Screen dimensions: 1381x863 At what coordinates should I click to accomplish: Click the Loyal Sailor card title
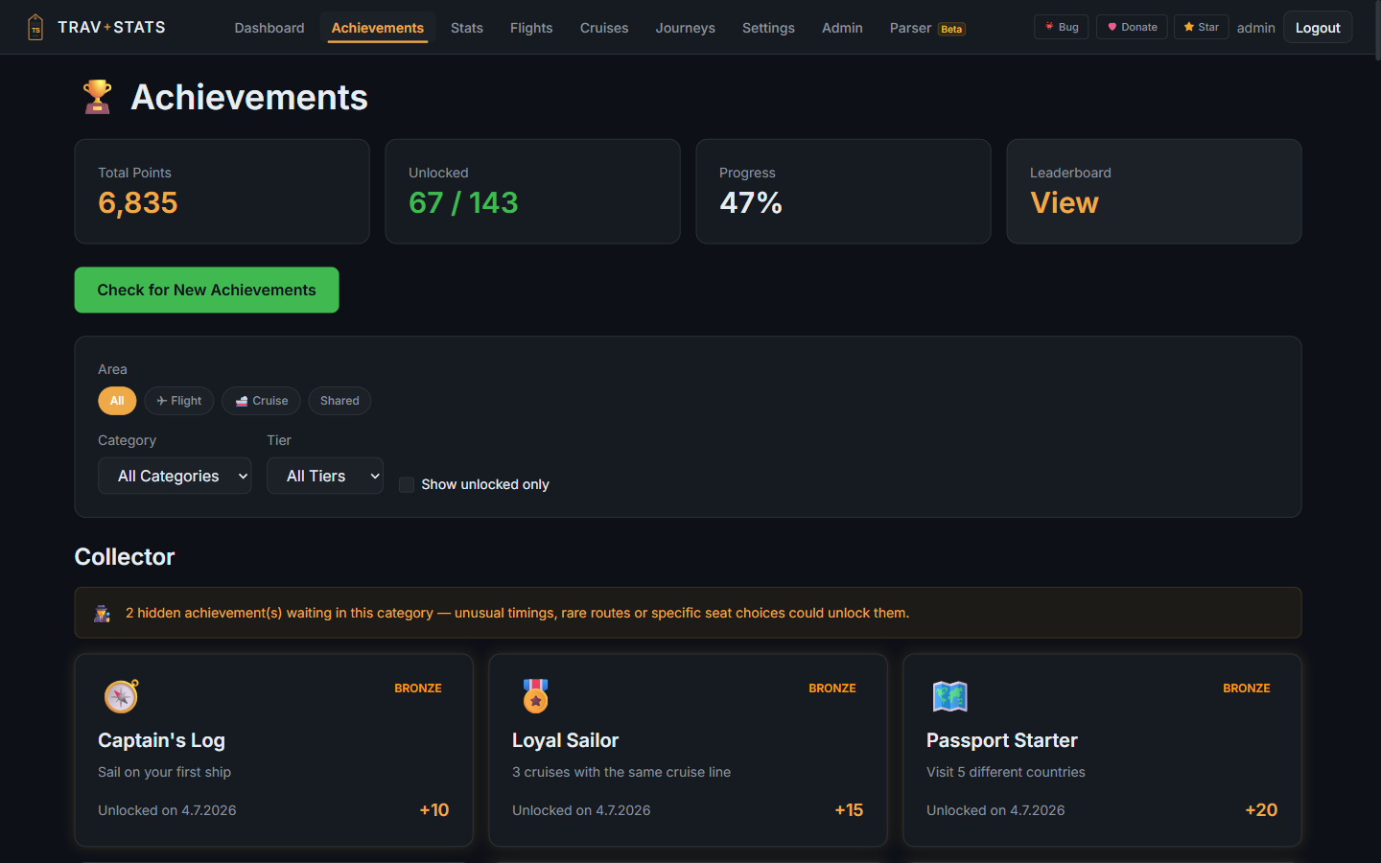[565, 740]
